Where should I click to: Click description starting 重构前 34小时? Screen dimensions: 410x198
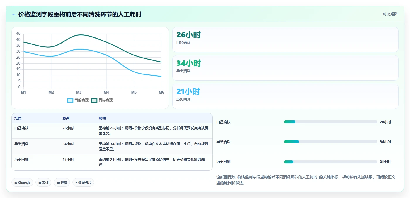coord(154,147)
